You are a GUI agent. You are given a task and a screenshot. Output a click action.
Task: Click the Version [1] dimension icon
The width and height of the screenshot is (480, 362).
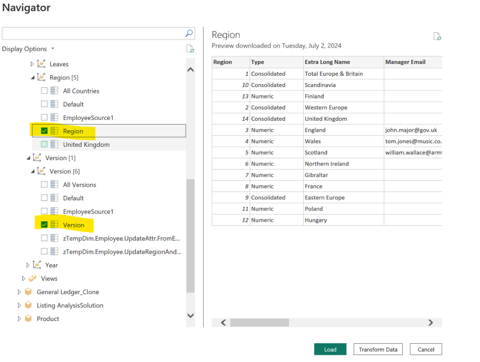37,158
